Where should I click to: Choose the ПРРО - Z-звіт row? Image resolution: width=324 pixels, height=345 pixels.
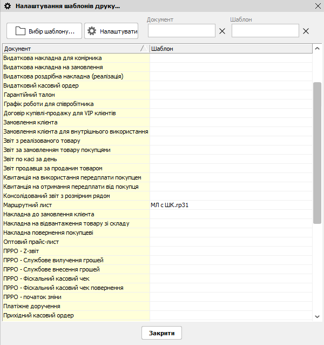click(76, 251)
